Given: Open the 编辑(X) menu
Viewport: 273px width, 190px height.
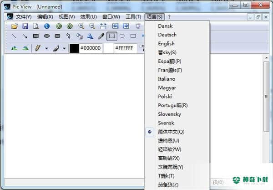Looking at the screenshot, I should (45, 17).
